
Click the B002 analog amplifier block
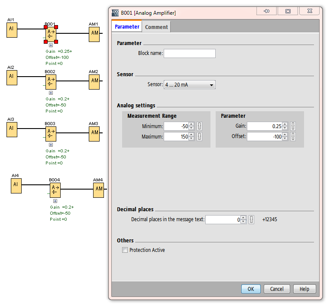pos(51,81)
